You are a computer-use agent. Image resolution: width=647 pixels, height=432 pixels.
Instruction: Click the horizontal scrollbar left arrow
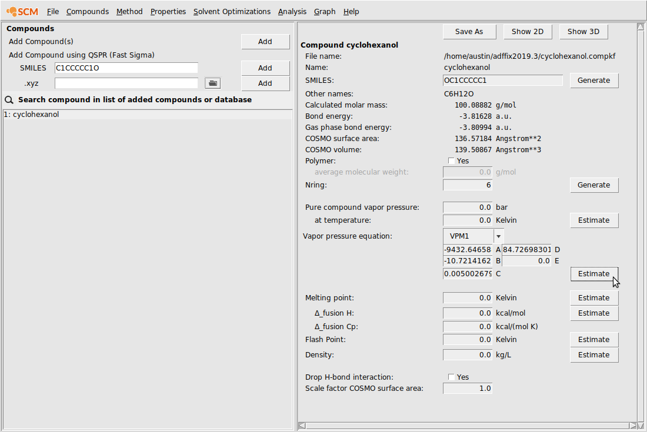point(302,426)
